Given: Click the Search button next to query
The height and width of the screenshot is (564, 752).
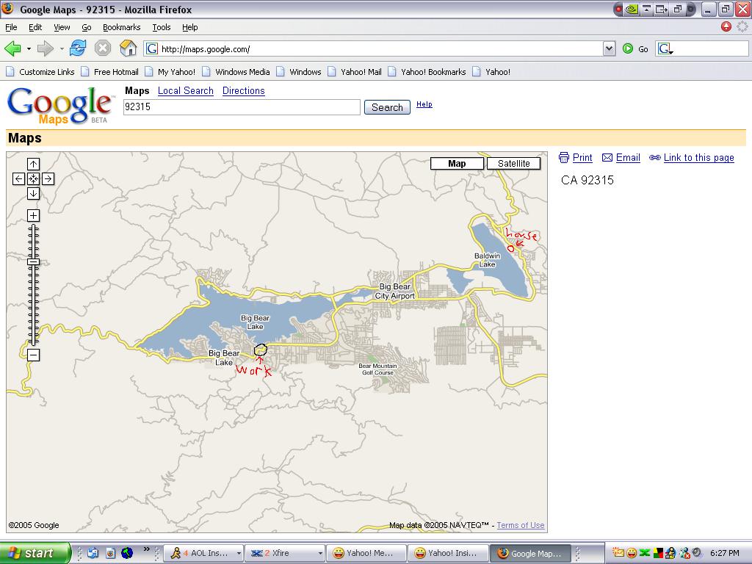Looking at the screenshot, I should 386,107.
